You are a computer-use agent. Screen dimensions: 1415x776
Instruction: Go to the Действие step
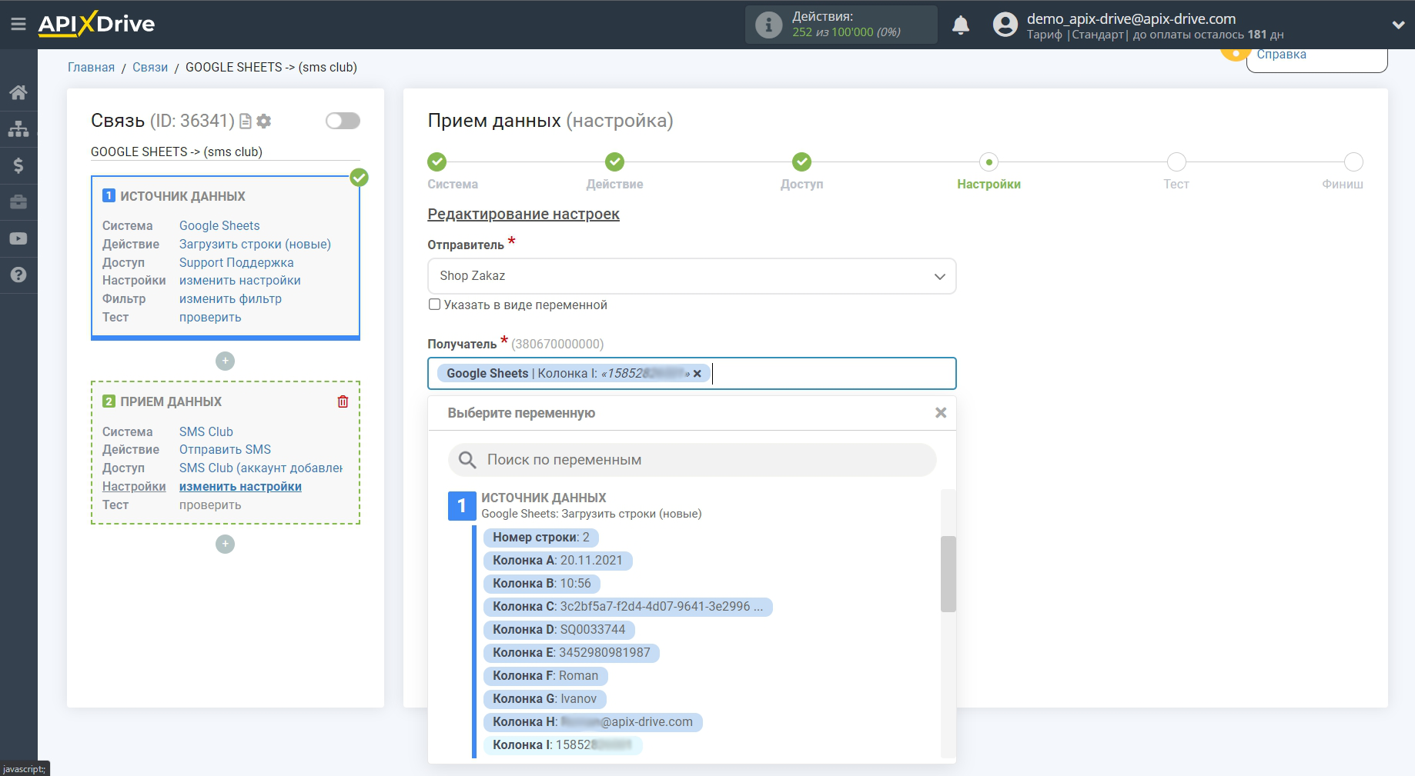pos(614,162)
